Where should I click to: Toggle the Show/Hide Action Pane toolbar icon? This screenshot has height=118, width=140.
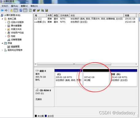[25, 10]
